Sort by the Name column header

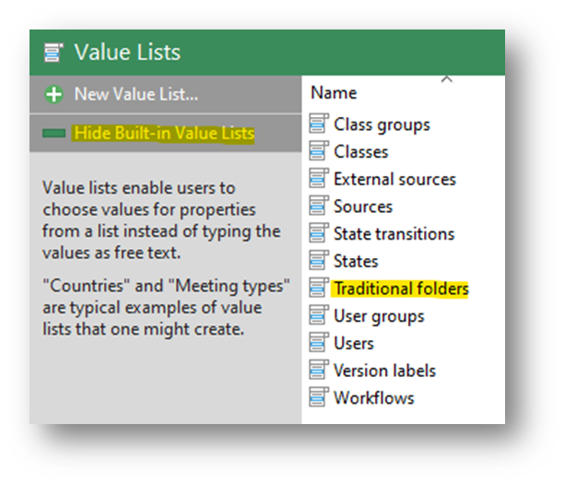[334, 93]
